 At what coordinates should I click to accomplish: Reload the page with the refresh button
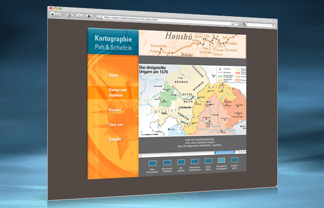[69, 15]
